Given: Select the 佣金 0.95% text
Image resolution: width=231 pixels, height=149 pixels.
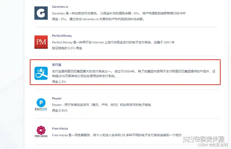Looking at the screenshot, I should click(x=60, y=110).
